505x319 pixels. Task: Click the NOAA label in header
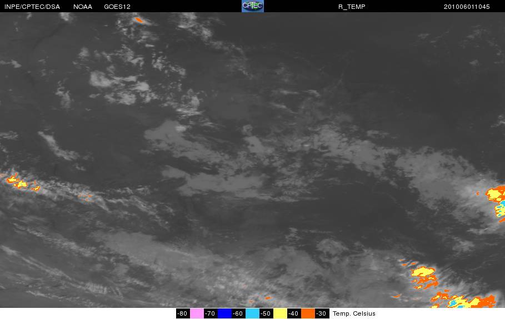(x=83, y=7)
